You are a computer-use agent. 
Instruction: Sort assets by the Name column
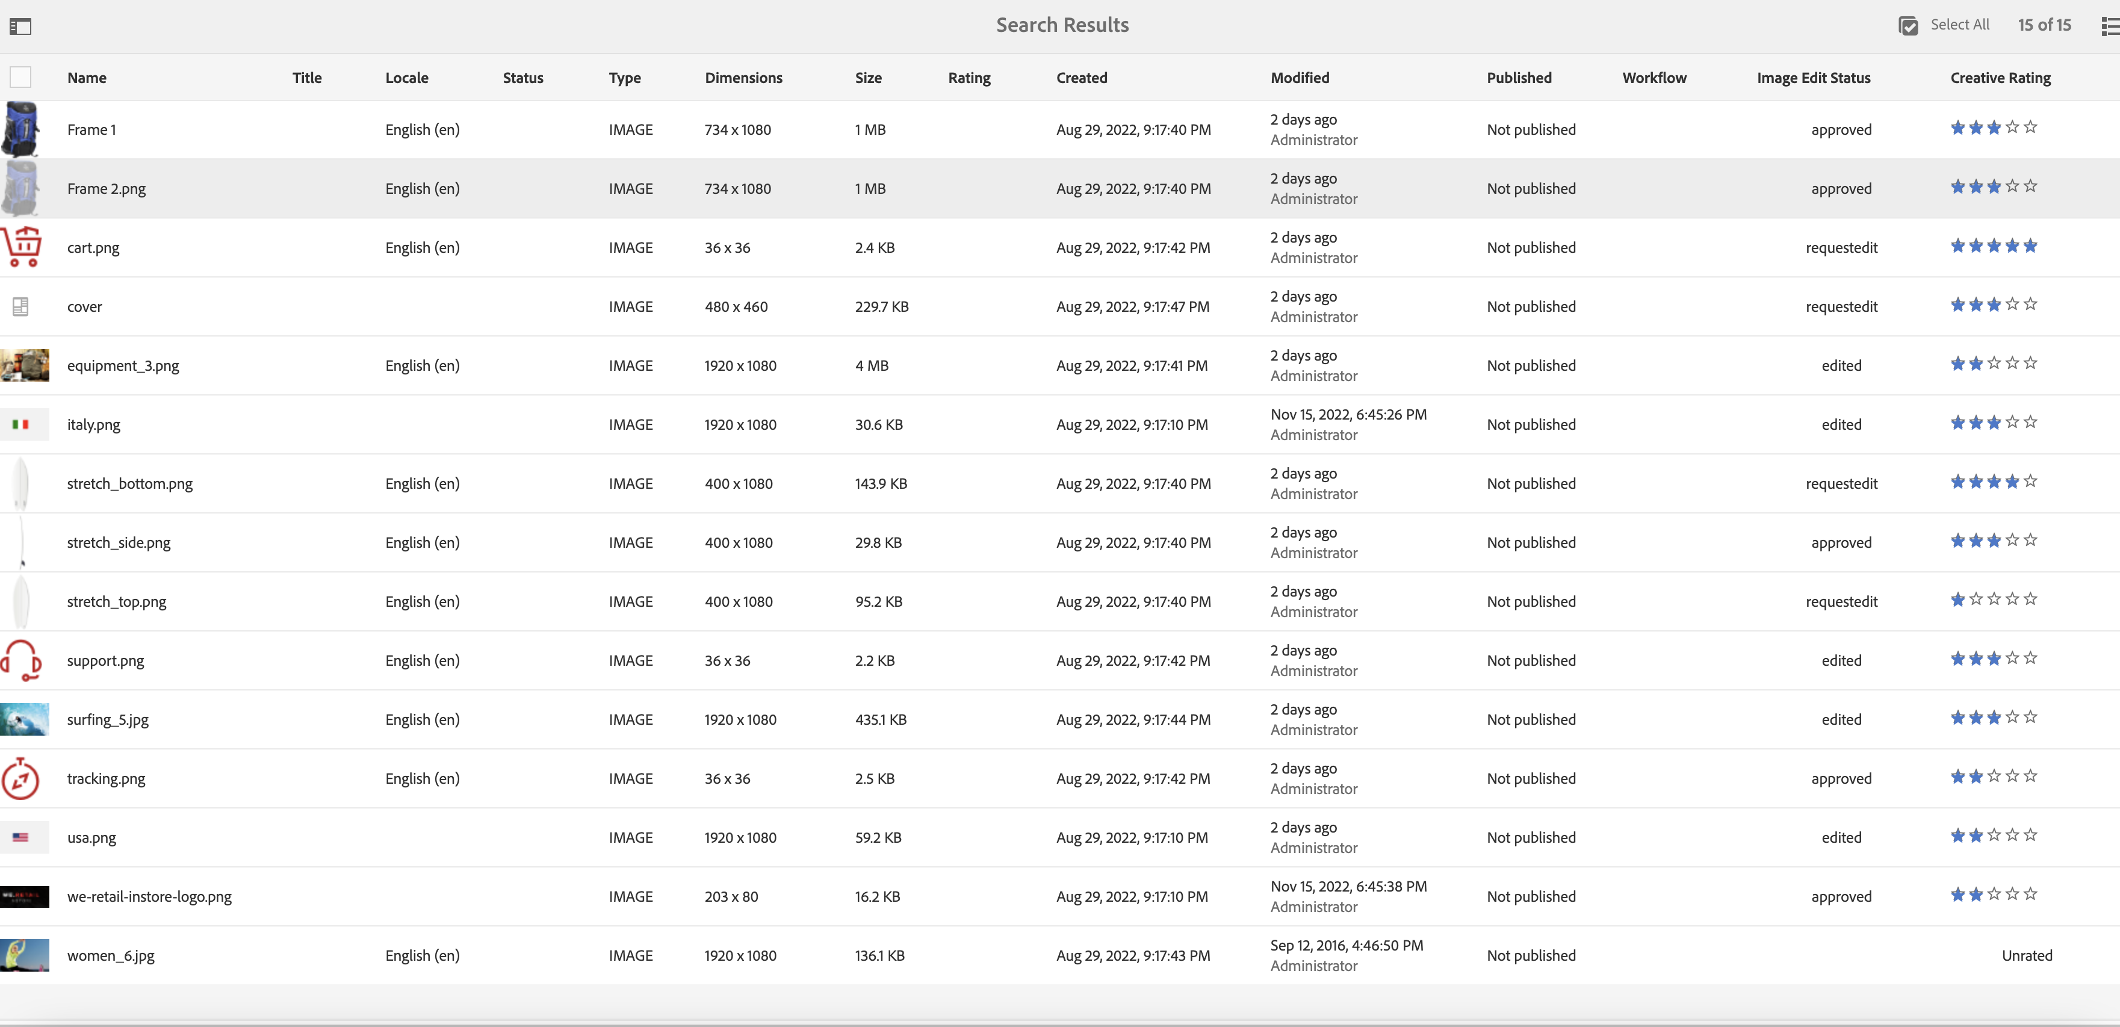[x=87, y=77]
